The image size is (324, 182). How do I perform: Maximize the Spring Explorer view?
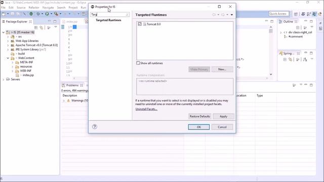pyautogui.click(x=311, y=53)
